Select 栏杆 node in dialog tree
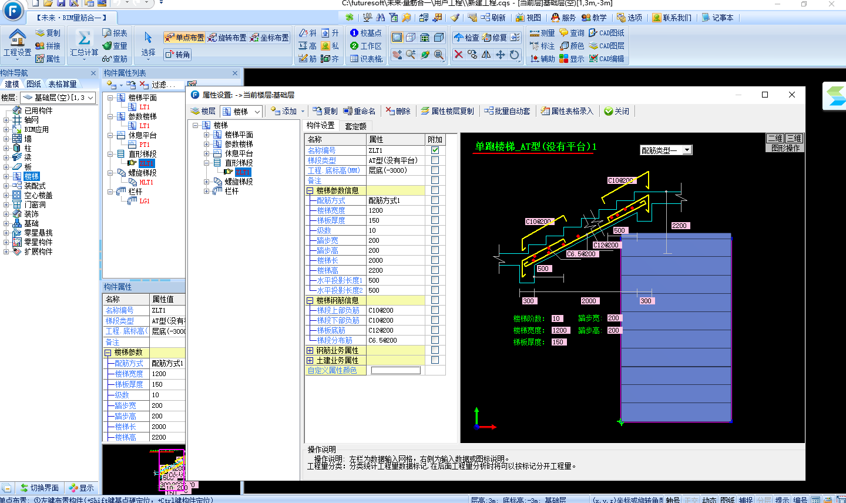The height and width of the screenshot is (503, 846). [231, 191]
